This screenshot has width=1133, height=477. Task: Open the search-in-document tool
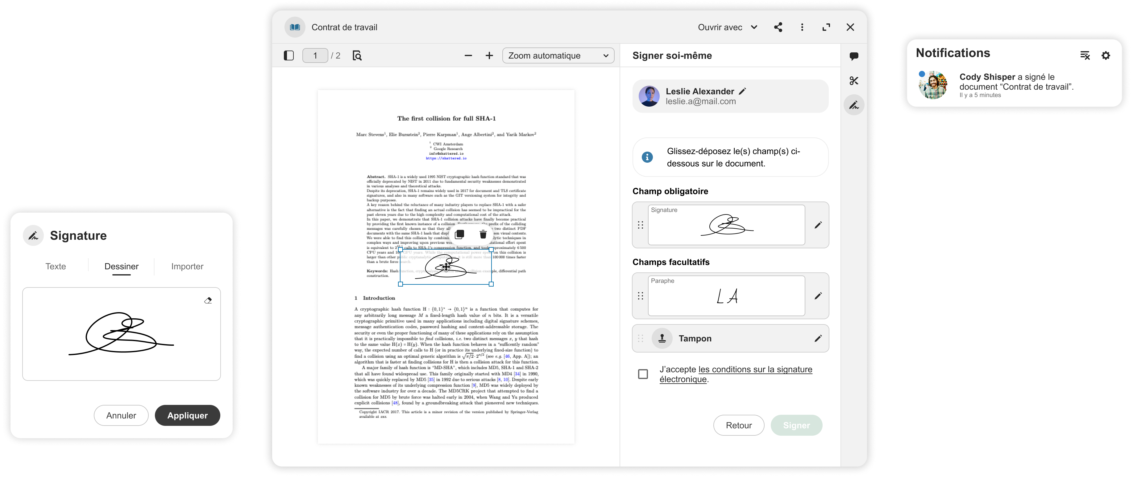coord(357,55)
